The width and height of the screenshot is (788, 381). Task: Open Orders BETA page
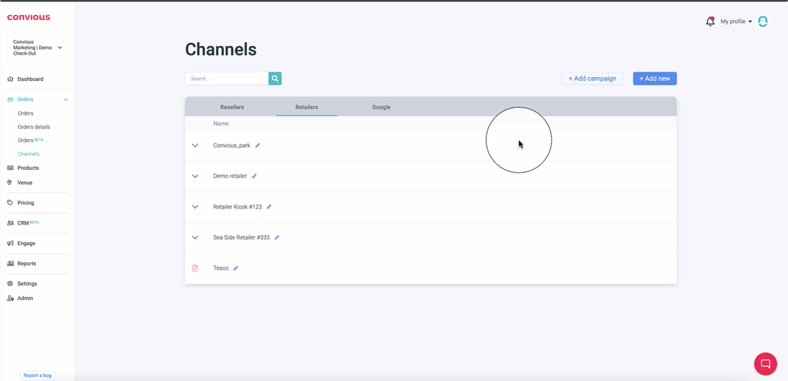coord(31,140)
